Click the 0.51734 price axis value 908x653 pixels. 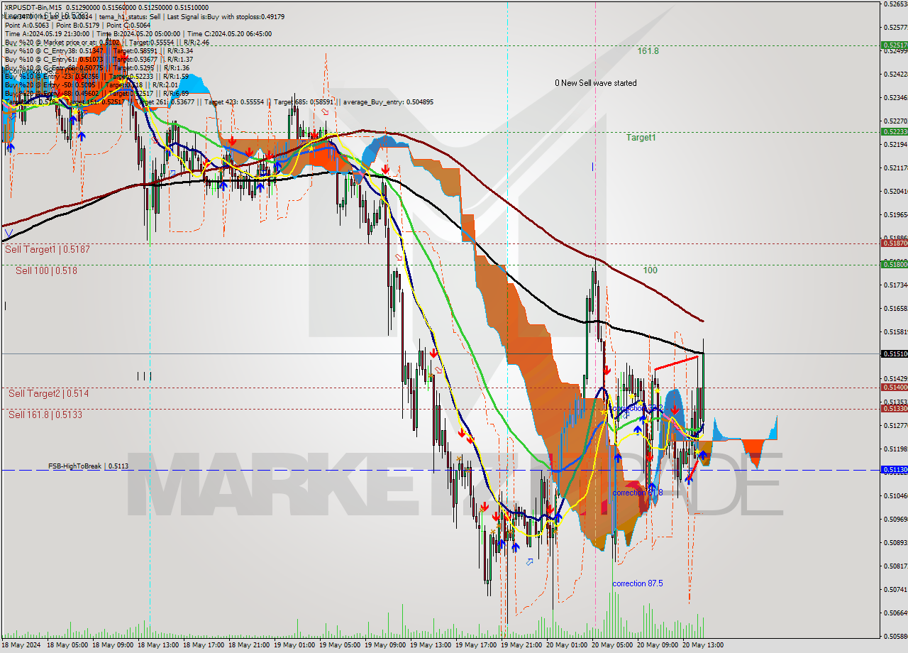895,285
